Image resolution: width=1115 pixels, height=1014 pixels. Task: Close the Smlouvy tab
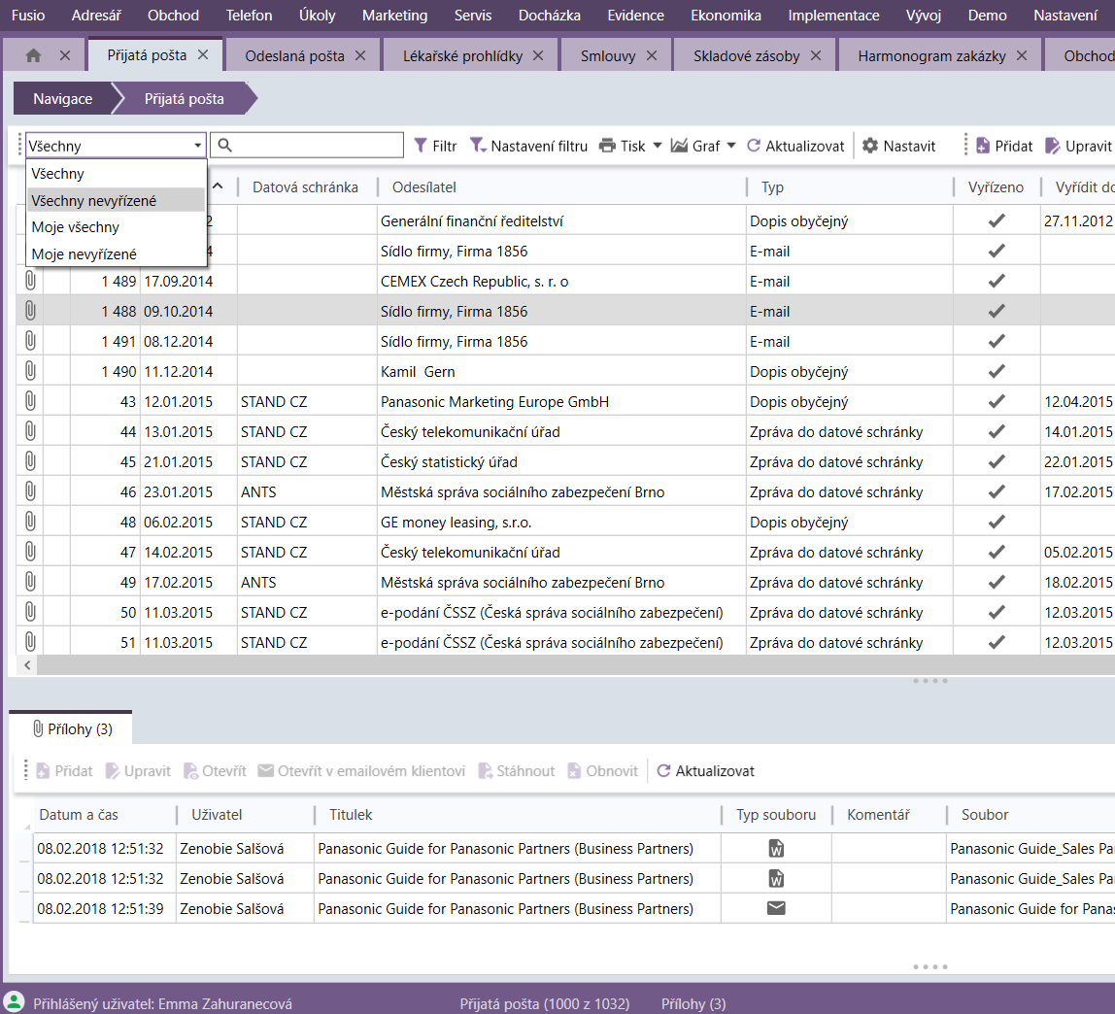[652, 55]
